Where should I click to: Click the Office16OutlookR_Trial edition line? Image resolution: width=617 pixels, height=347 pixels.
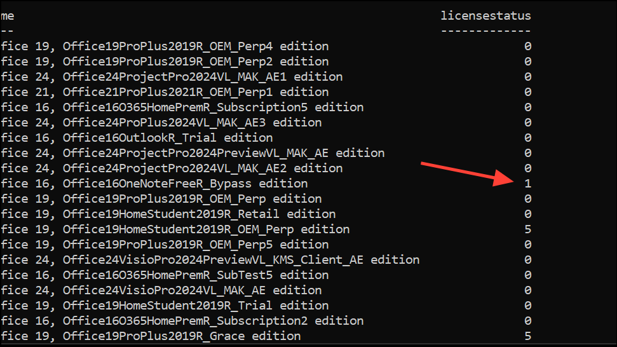pyautogui.click(x=167, y=138)
